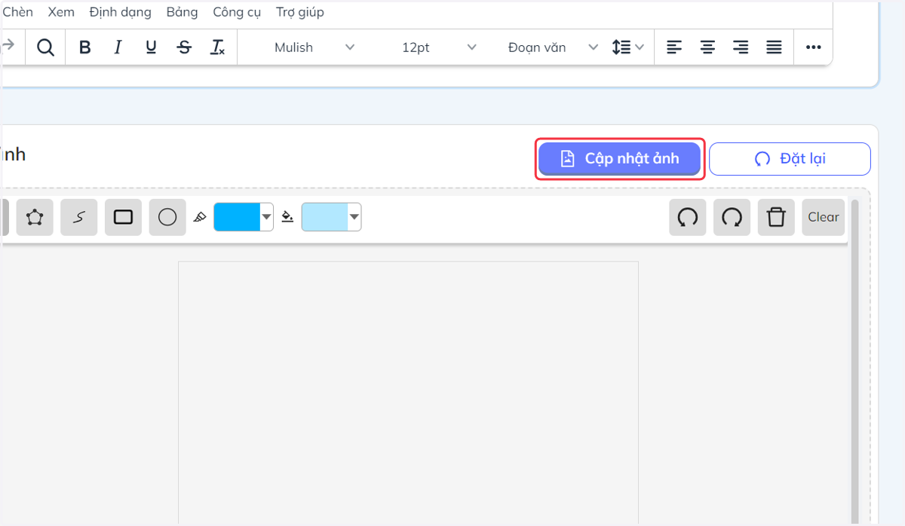Toggle strikethrough formatting

184,47
